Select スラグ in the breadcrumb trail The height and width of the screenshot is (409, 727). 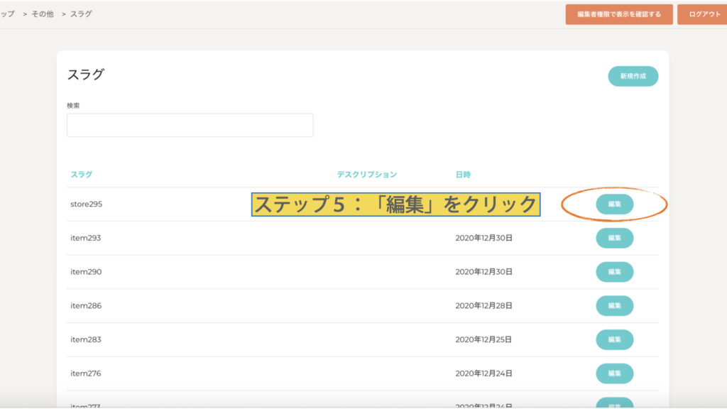[81, 14]
